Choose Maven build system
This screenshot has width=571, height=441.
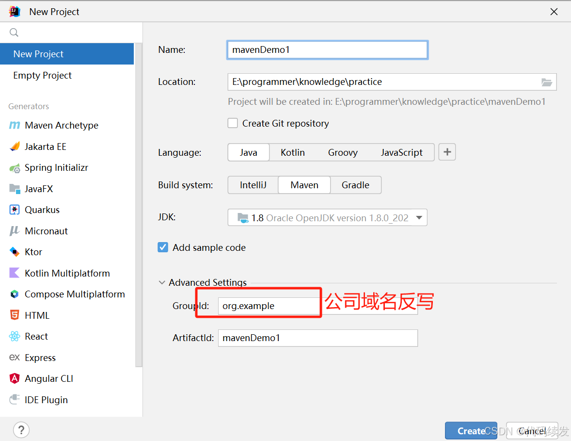304,185
